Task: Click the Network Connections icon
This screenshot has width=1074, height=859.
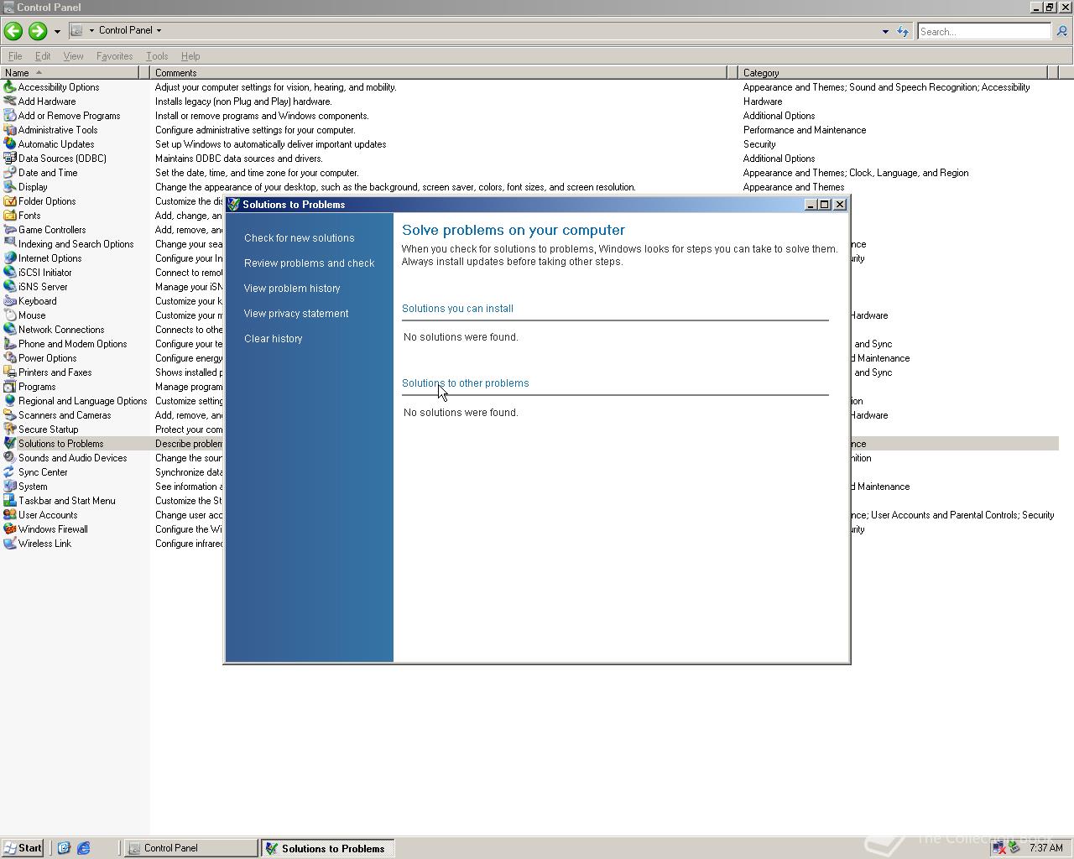Action: 9,330
